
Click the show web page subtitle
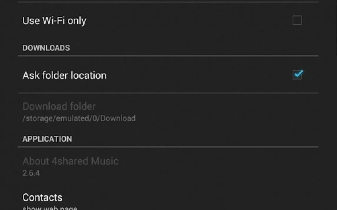[x=50, y=208]
